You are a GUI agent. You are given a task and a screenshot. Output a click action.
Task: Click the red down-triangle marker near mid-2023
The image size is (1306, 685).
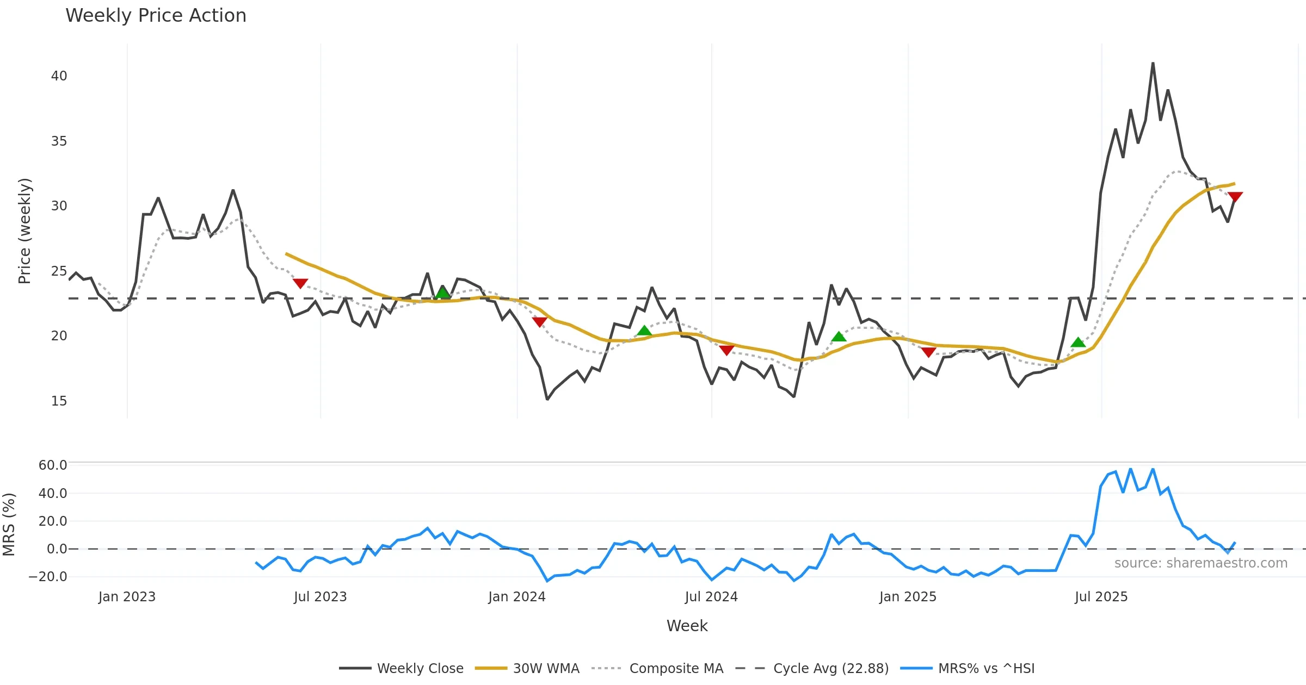(x=300, y=283)
